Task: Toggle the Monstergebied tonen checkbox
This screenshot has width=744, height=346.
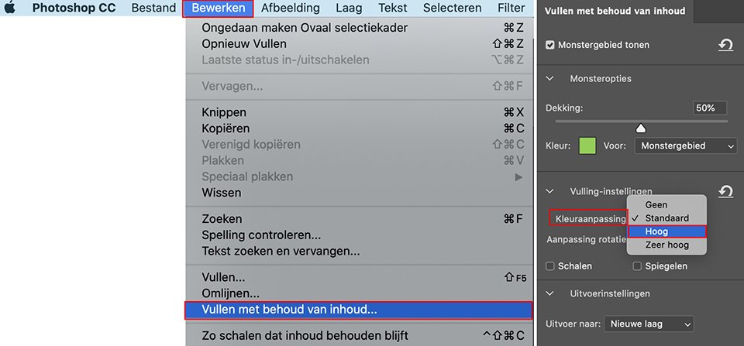Action: 550,46
